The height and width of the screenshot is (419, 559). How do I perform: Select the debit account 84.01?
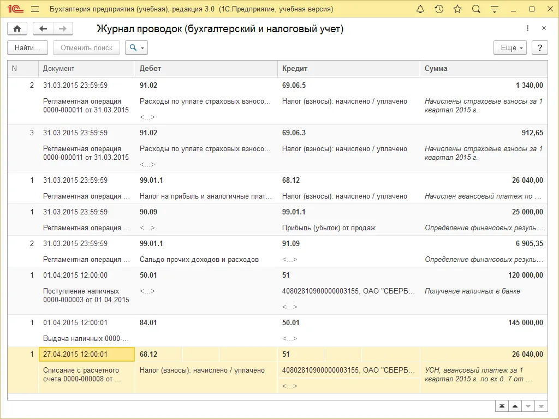148,323
